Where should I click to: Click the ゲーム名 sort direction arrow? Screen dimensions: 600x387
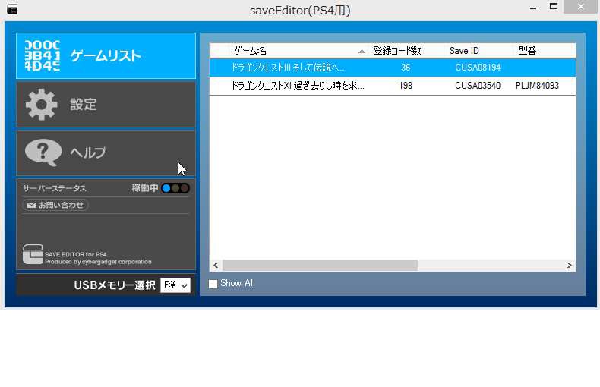362,52
